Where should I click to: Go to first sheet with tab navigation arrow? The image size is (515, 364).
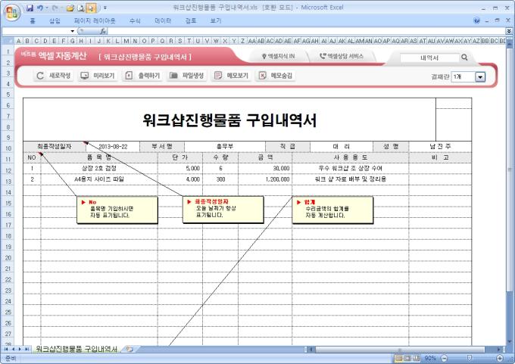(x=6, y=349)
